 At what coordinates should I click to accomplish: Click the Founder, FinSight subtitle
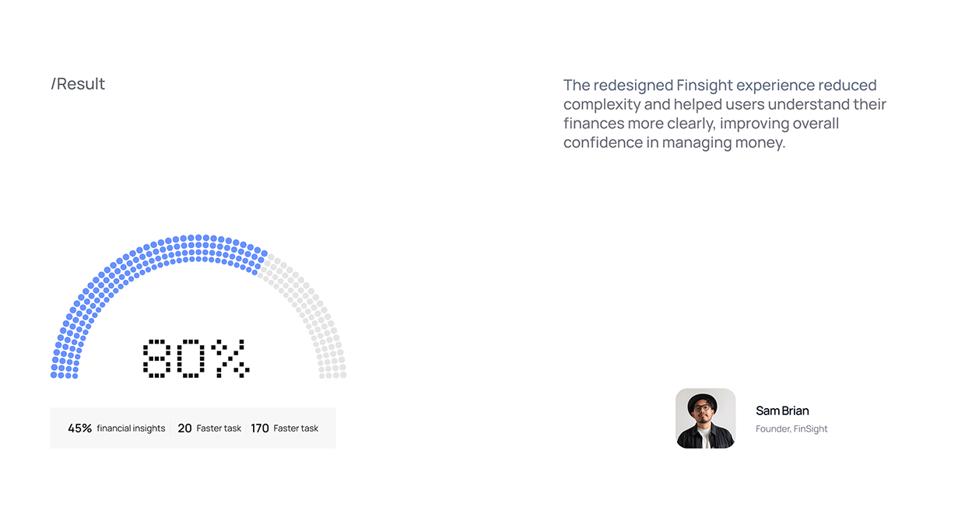point(791,429)
